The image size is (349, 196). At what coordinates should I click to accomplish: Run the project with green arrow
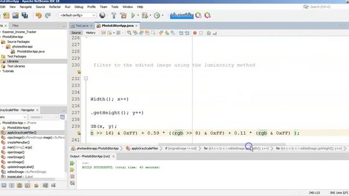coord(133,15)
